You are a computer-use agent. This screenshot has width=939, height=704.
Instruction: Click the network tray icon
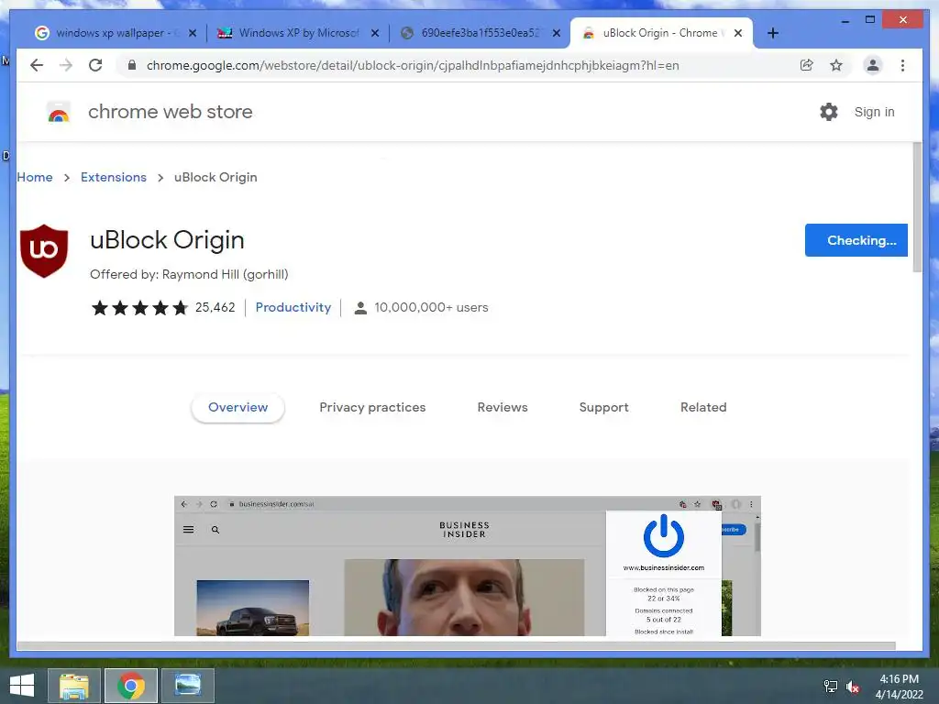[831, 686]
